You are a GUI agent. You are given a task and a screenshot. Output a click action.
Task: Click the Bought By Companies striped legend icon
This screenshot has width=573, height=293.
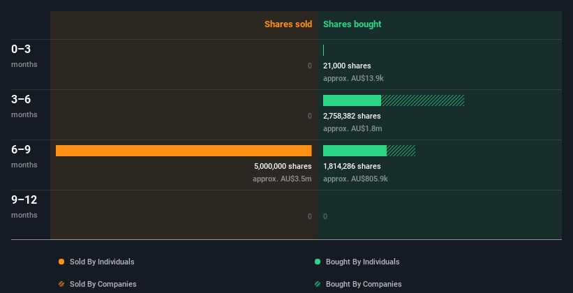point(318,284)
